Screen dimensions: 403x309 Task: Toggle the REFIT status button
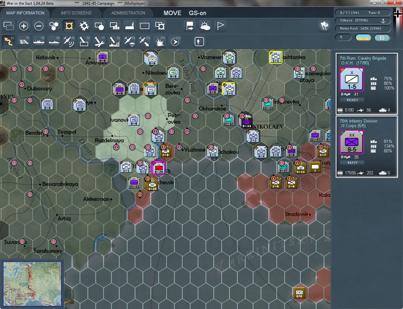(352, 163)
